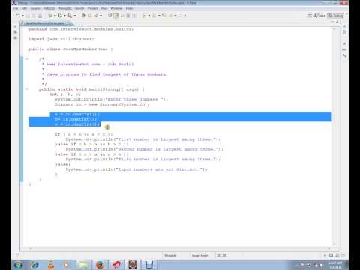Screen dimensions: 360x270
Task: Click the Print toolbar icon
Action: 40,16
